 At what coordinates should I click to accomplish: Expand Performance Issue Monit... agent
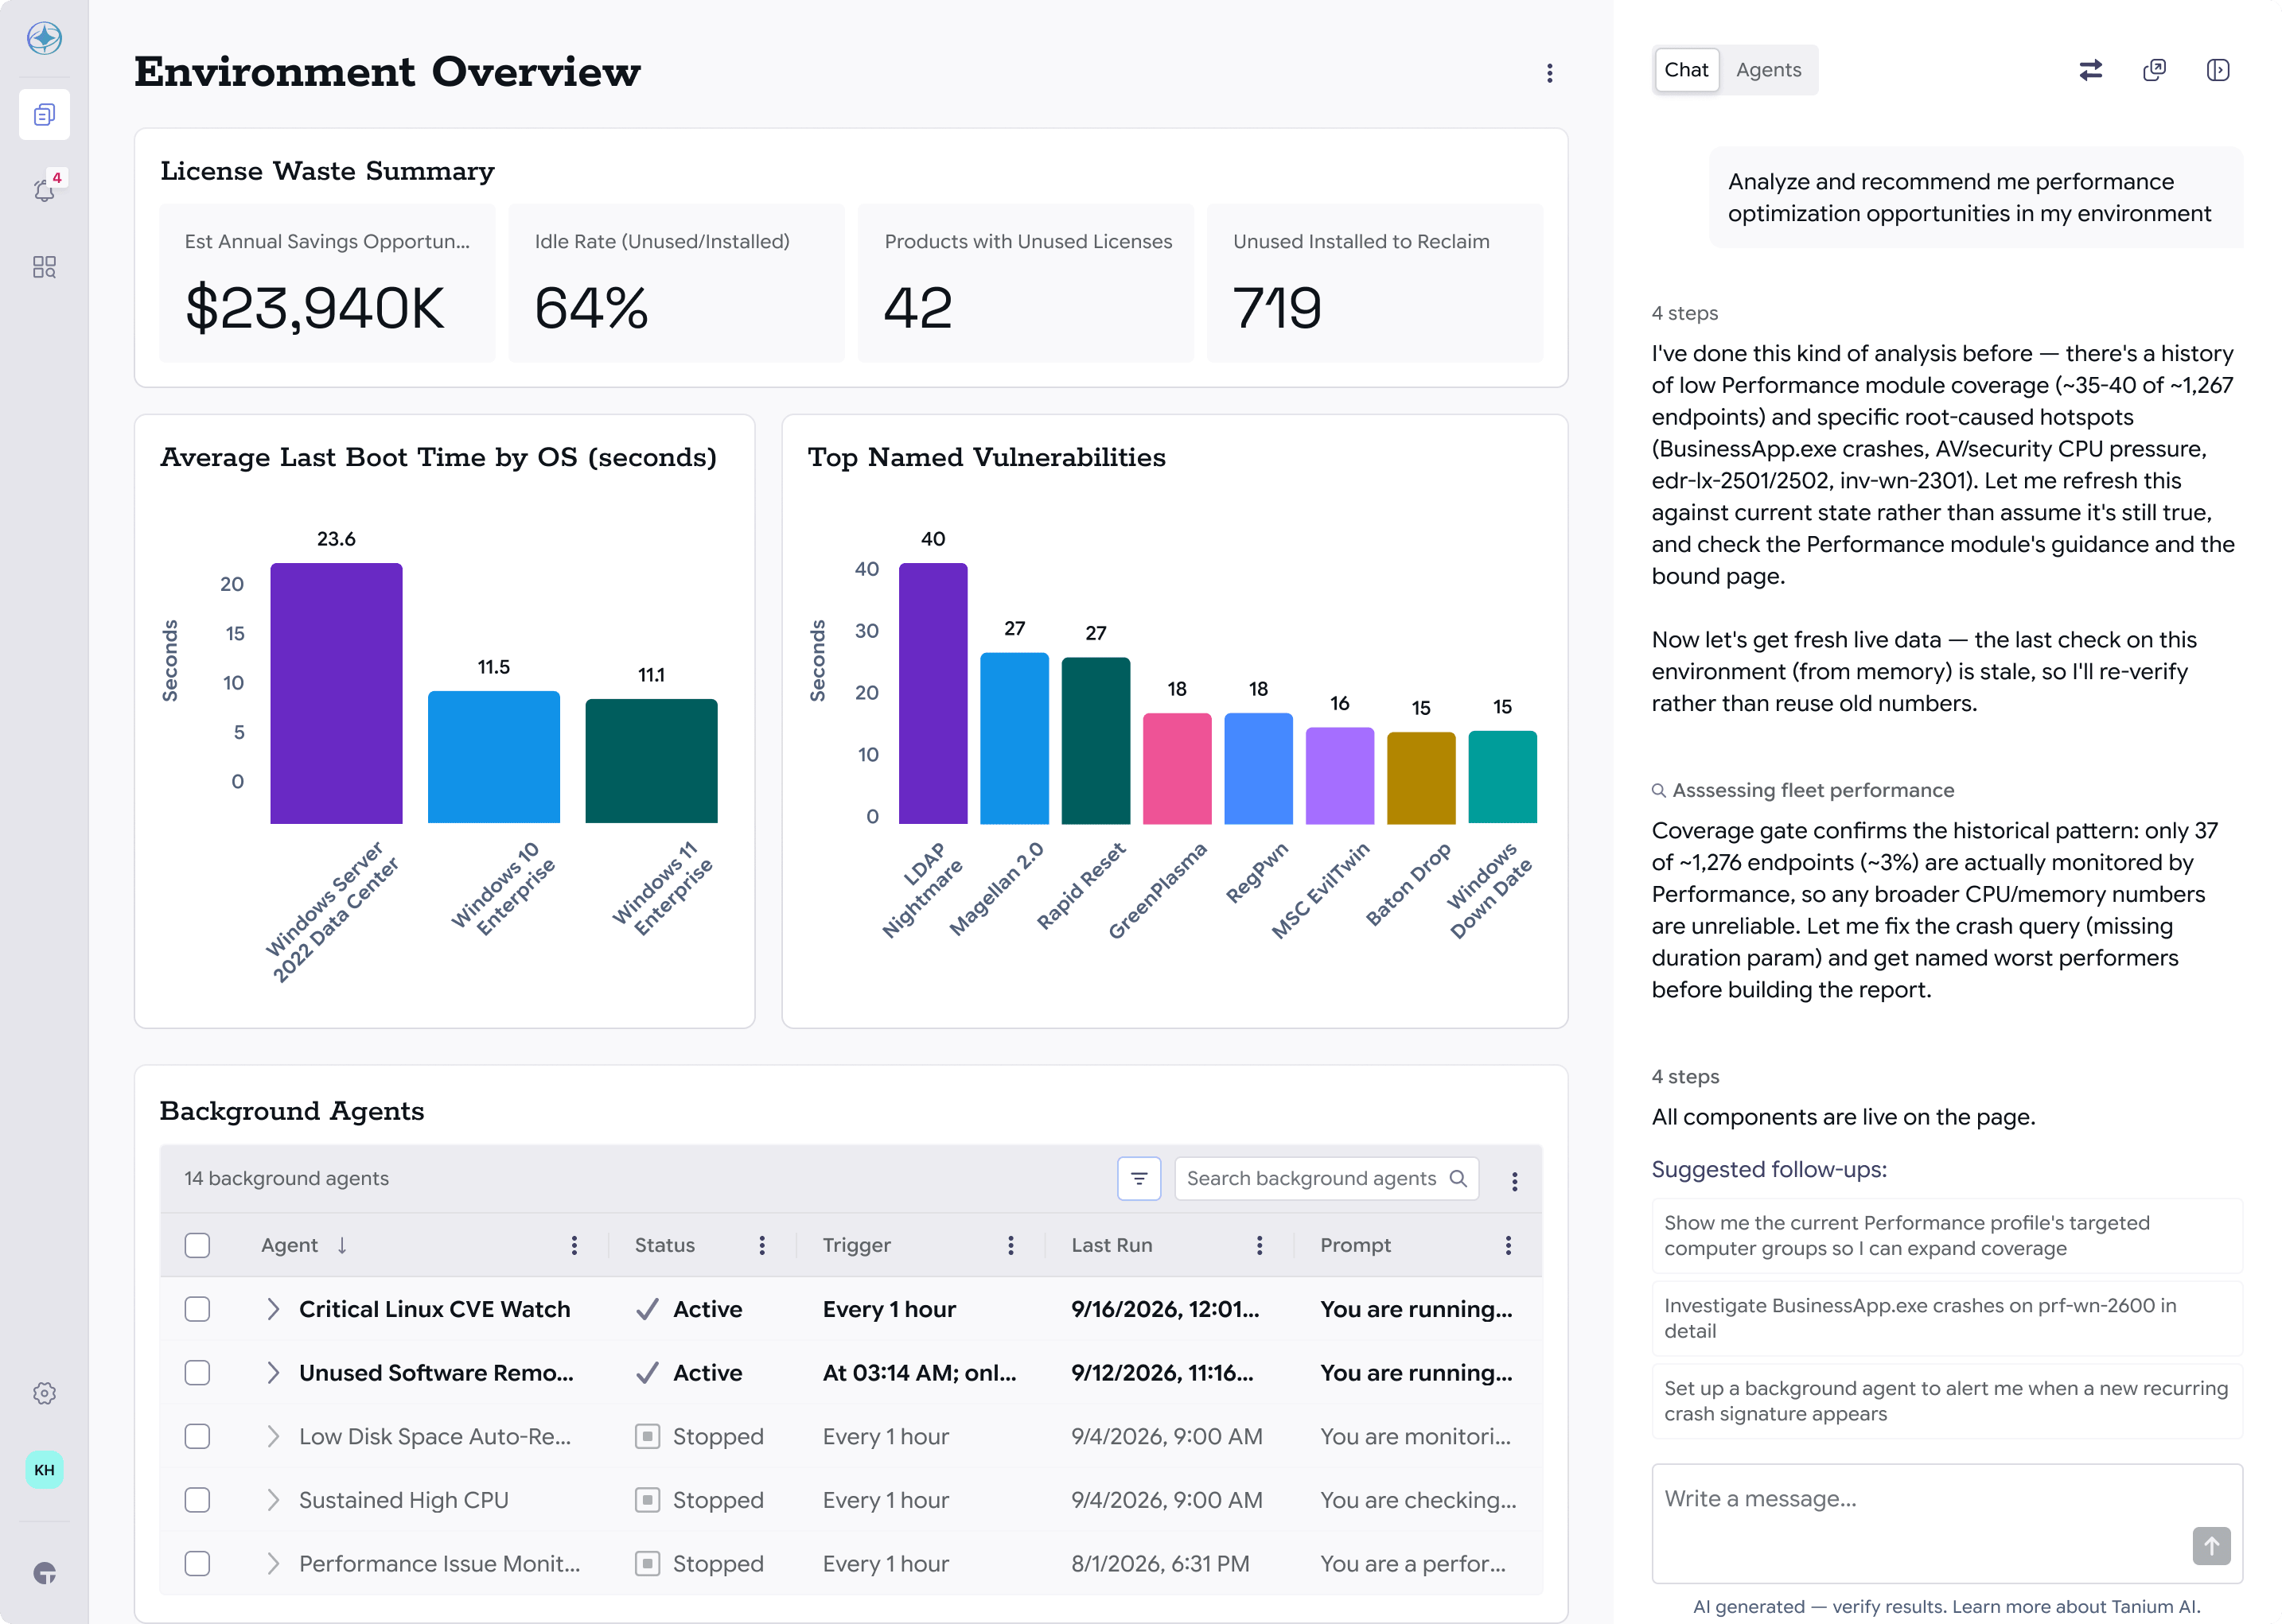pyautogui.click(x=273, y=1564)
